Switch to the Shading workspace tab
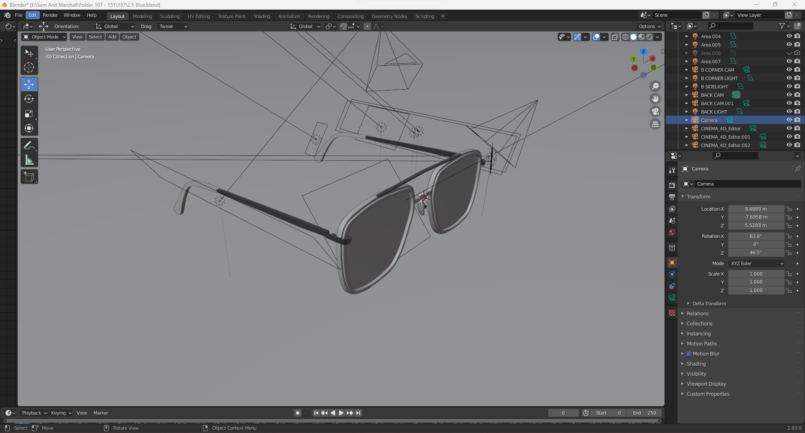 coord(262,16)
